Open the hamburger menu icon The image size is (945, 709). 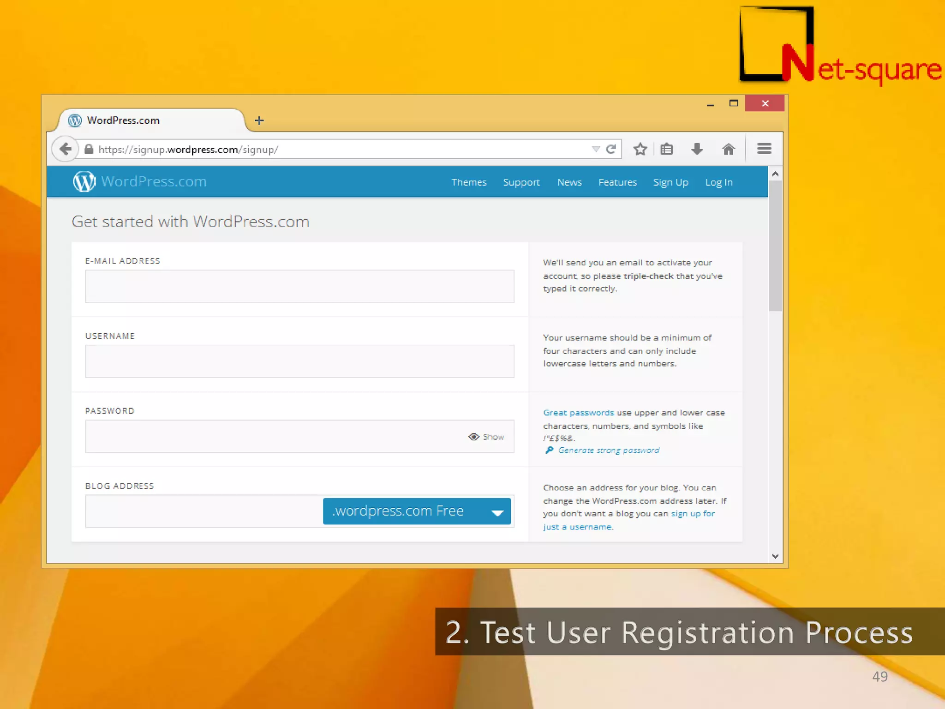[764, 149]
